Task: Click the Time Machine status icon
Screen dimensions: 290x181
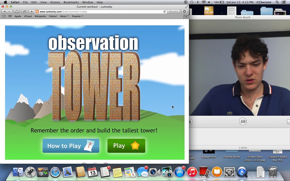Action: pyautogui.click(x=192, y=2)
